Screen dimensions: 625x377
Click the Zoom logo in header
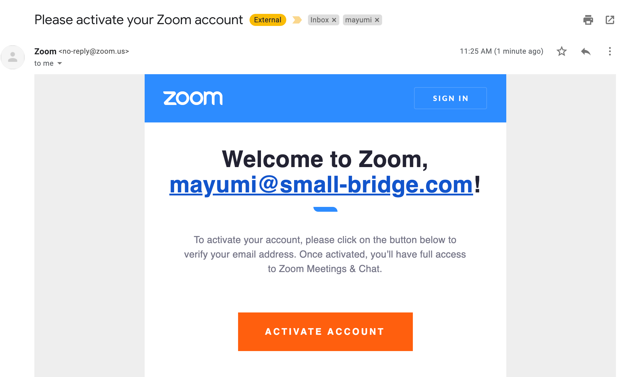pyautogui.click(x=193, y=98)
